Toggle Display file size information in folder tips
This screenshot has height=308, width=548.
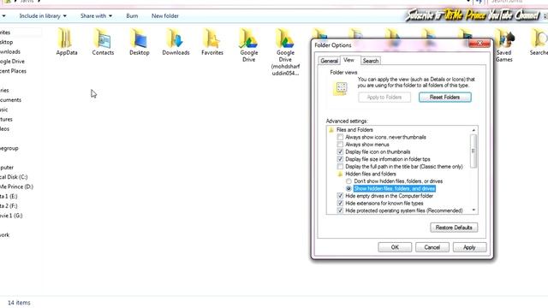(340, 159)
